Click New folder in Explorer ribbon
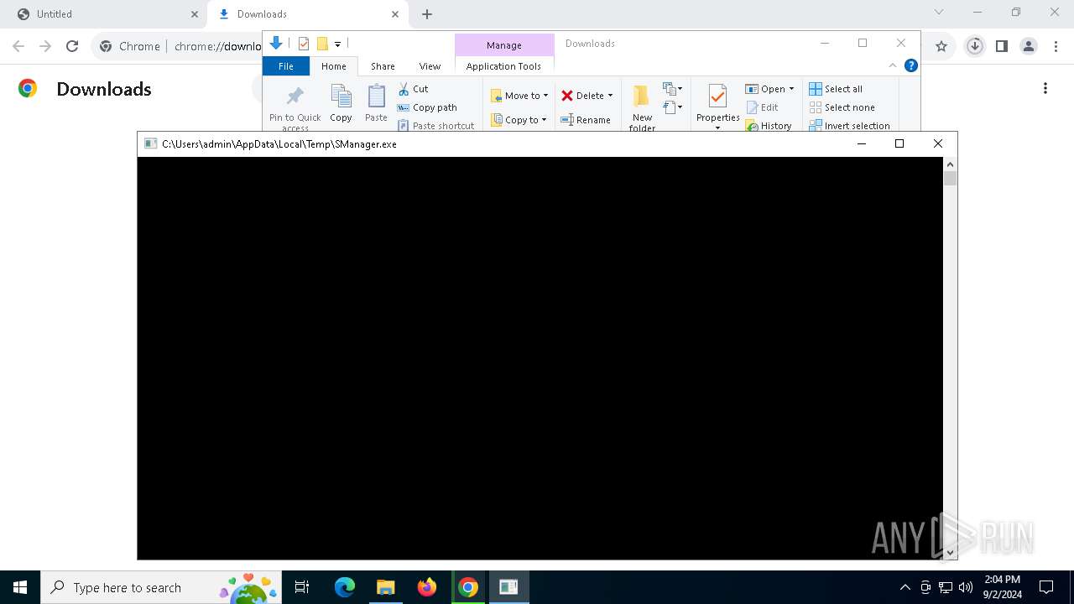1074x604 pixels. 642,107
